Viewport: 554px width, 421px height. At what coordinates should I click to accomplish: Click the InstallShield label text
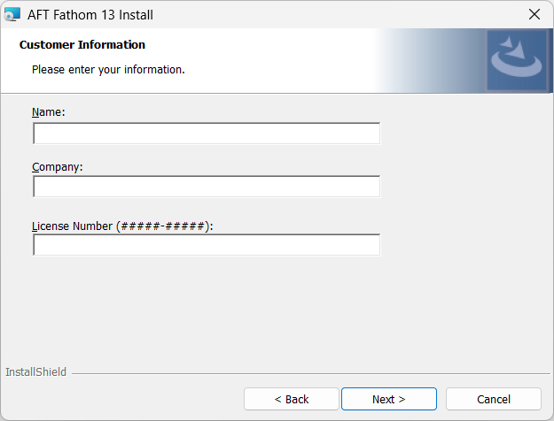point(35,372)
